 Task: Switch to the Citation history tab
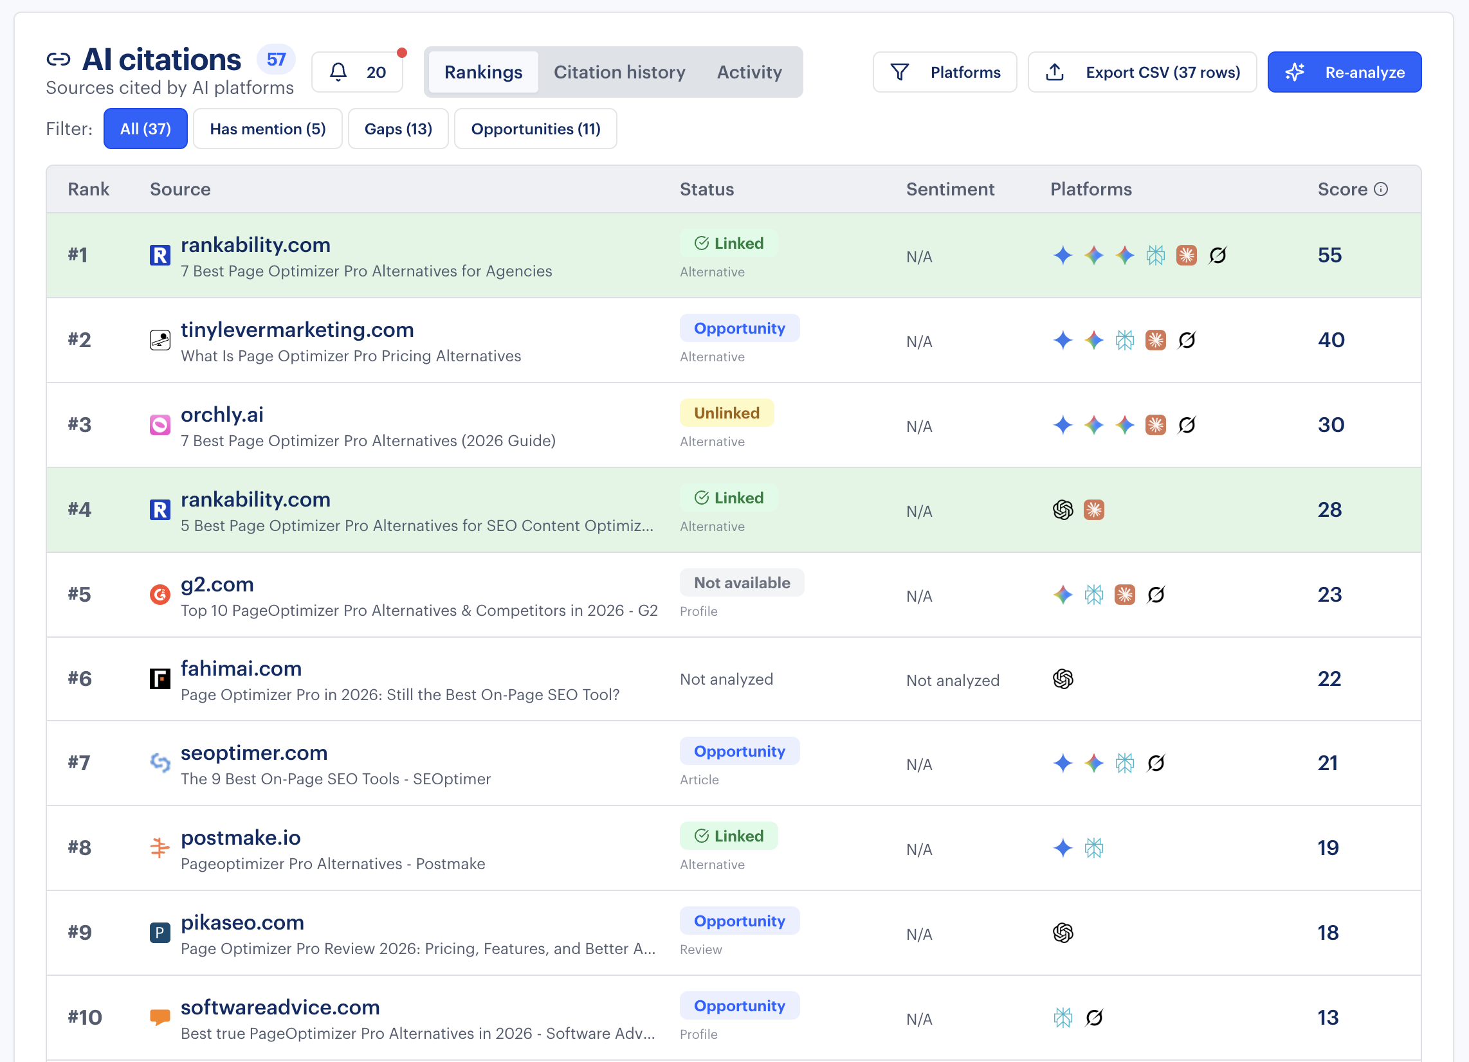coord(619,72)
